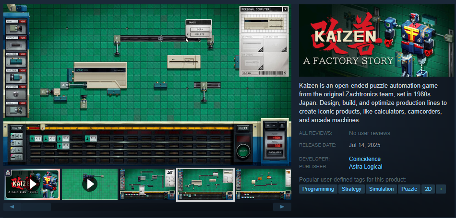
Task: Select the fourth instruction tile with horizontal arrows
Action: pos(16,157)
